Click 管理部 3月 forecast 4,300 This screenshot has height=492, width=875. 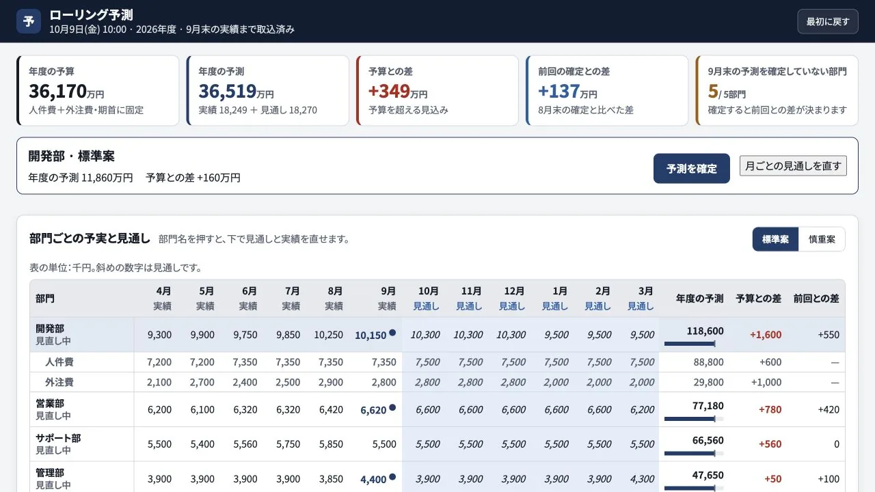pos(642,479)
